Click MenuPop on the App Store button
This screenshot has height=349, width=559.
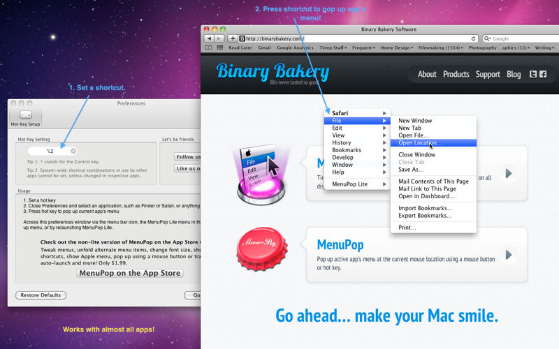coord(130,273)
